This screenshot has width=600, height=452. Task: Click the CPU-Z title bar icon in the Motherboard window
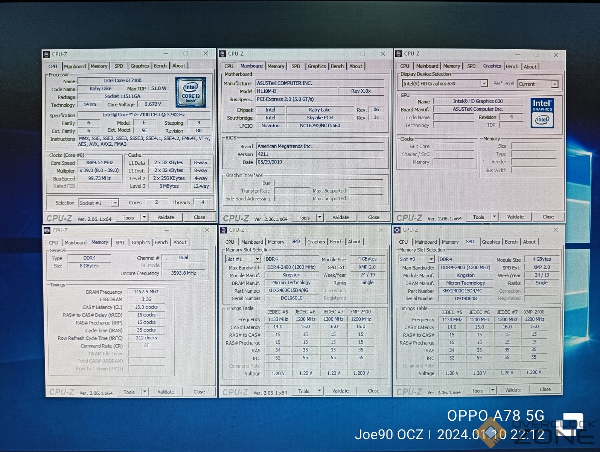[x=222, y=54]
